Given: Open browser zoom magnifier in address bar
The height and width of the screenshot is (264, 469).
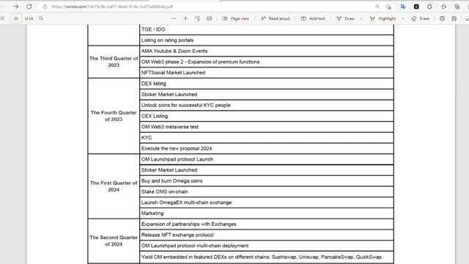Looking at the screenshot, I should point(377,7).
